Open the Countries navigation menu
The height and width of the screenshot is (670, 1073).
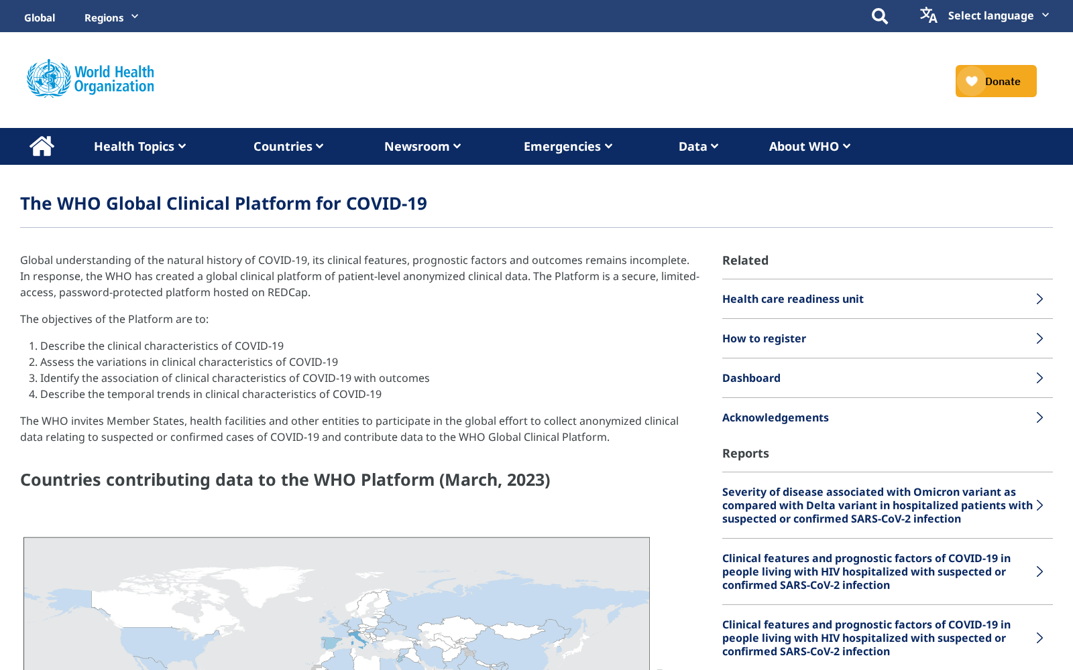[288, 146]
